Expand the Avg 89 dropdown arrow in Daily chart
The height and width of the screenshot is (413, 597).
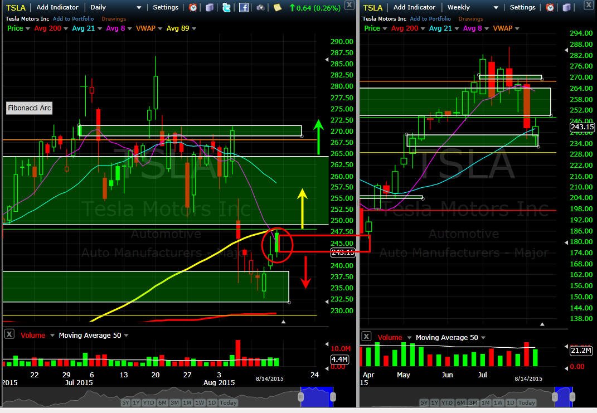click(x=194, y=28)
